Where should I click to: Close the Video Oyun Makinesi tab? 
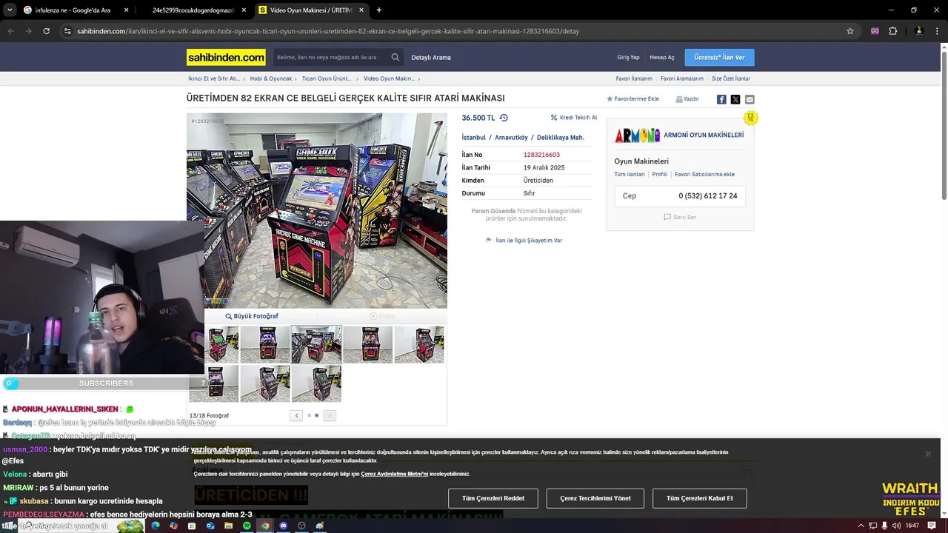click(361, 10)
